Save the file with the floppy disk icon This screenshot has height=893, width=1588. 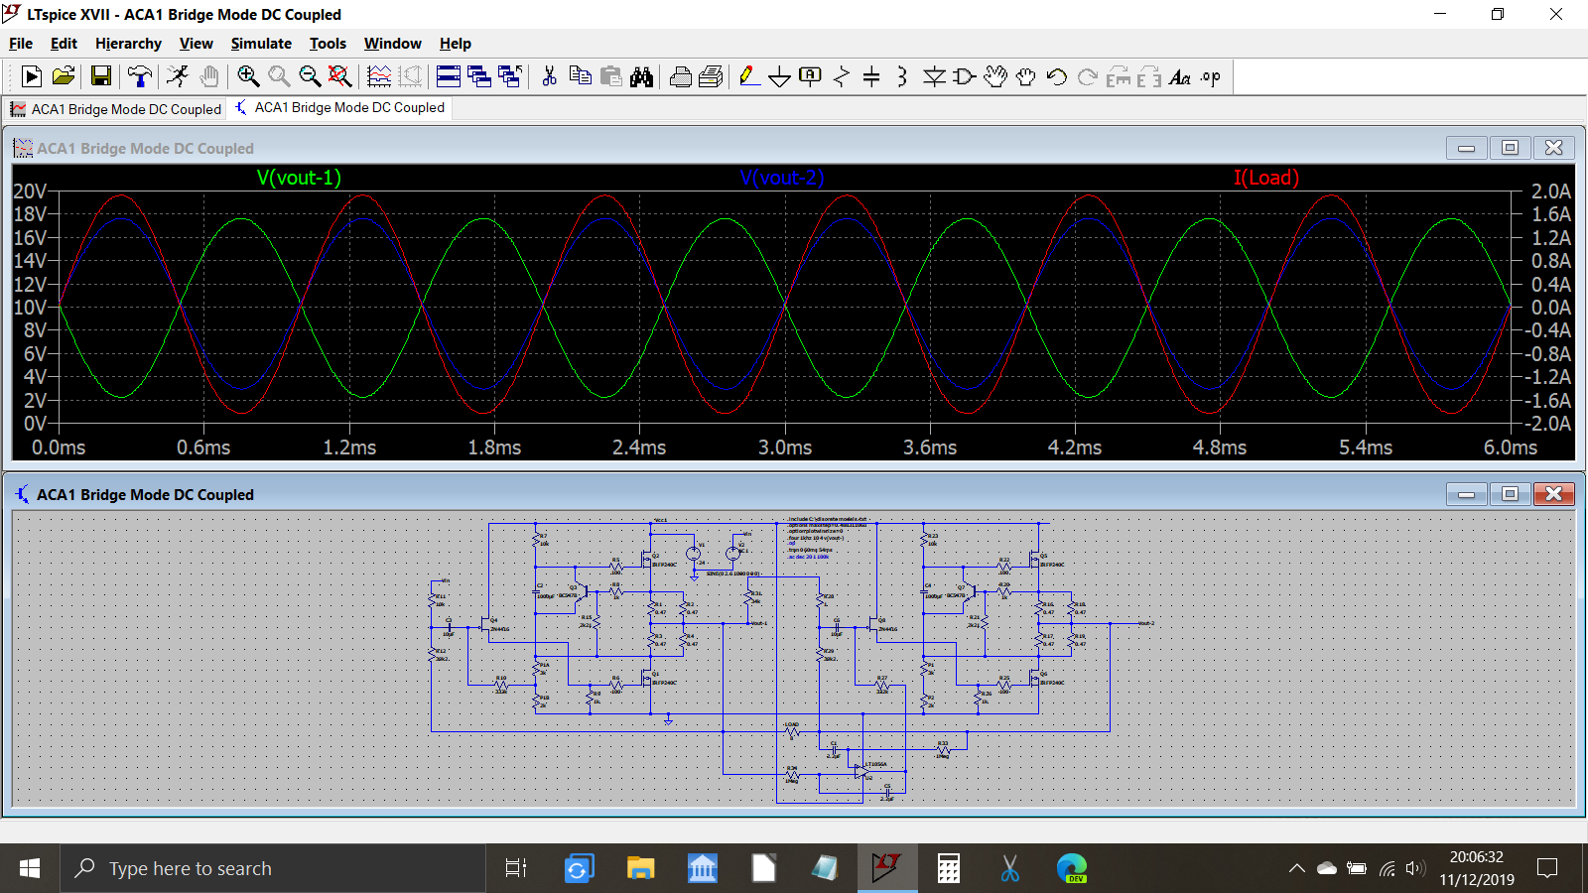coord(100,76)
